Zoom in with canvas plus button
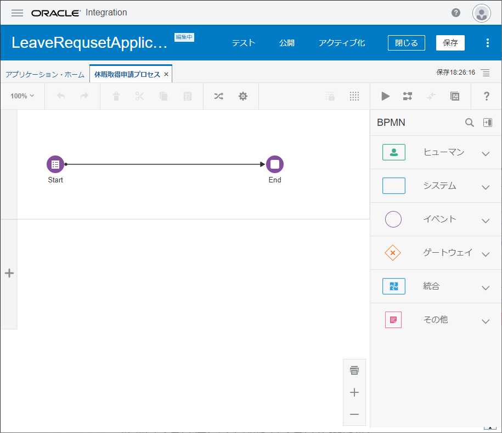Image resolution: width=502 pixels, height=433 pixels. tap(354, 392)
